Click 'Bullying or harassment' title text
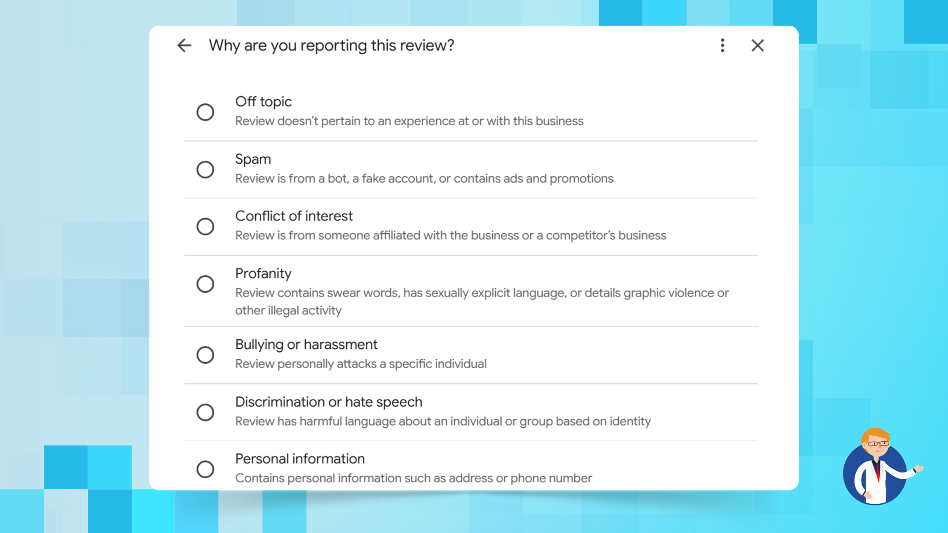 (306, 344)
